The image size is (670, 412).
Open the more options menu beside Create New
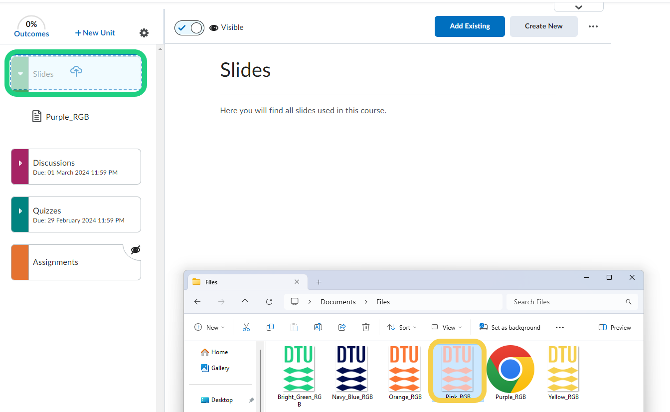(x=593, y=26)
